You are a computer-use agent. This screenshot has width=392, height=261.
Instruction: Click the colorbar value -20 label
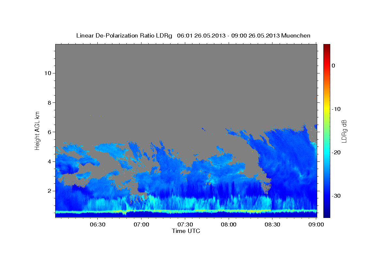336,152
